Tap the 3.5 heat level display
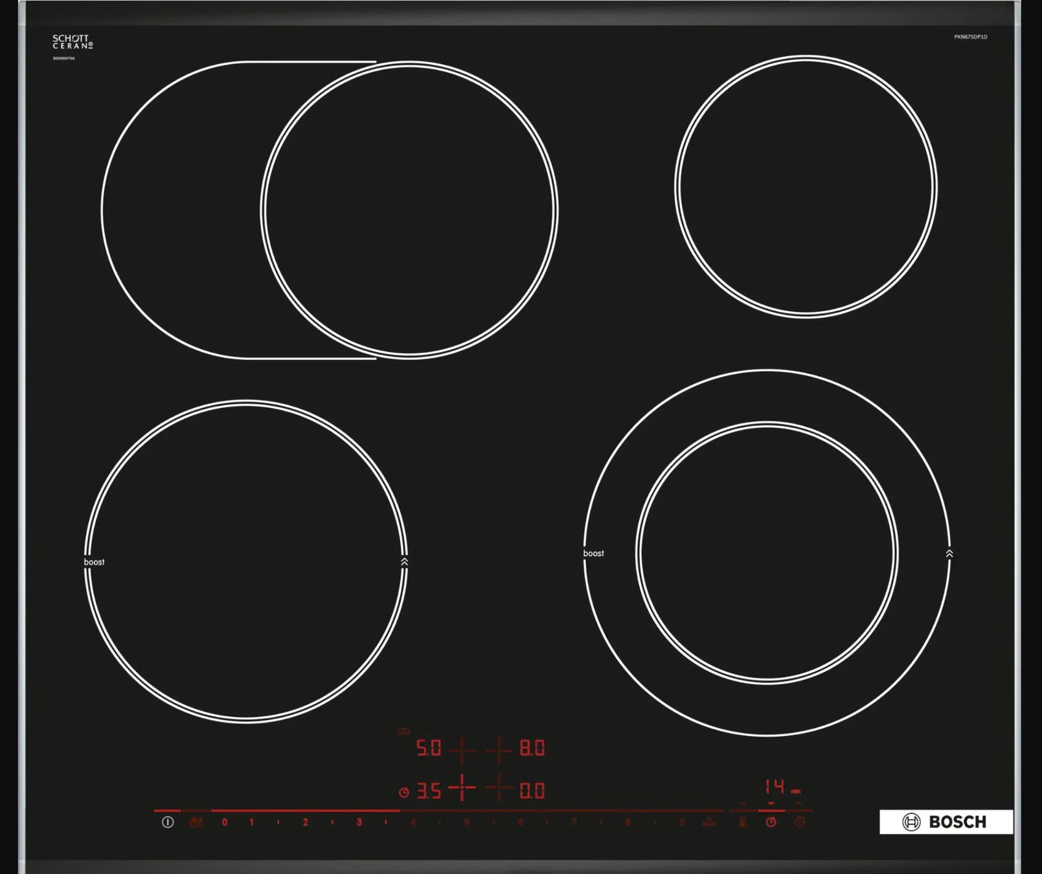Image resolution: width=1042 pixels, height=874 pixels. pos(429,791)
